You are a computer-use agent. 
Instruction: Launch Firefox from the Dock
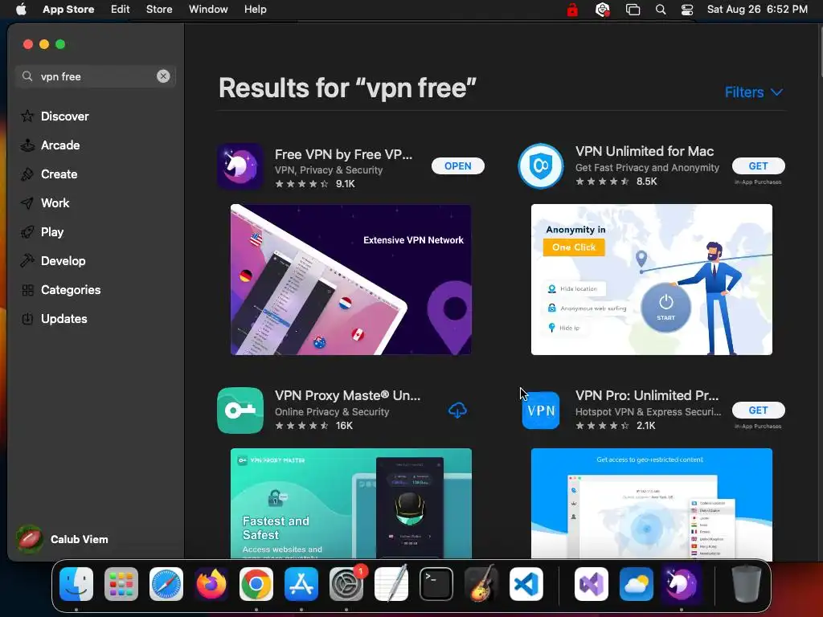pyautogui.click(x=211, y=584)
